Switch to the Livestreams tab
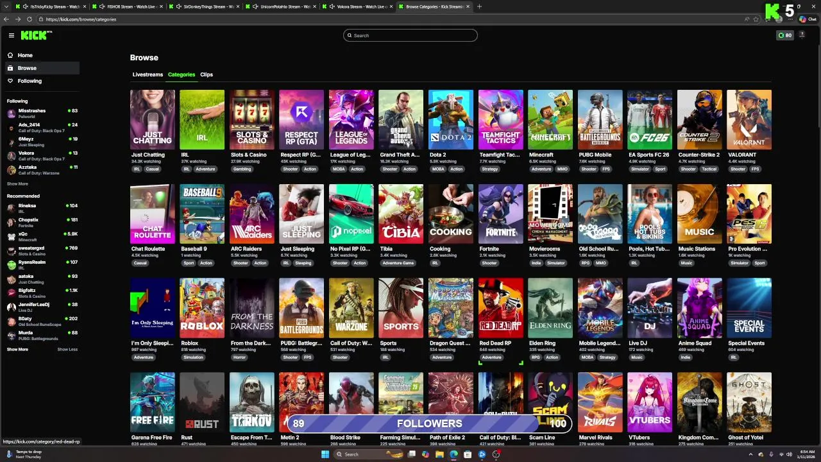Viewport: 821px width, 462px height. (x=148, y=74)
